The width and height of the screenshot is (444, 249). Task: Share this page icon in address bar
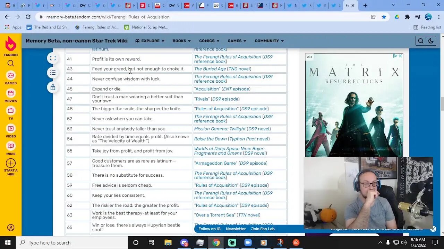pos(373,17)
